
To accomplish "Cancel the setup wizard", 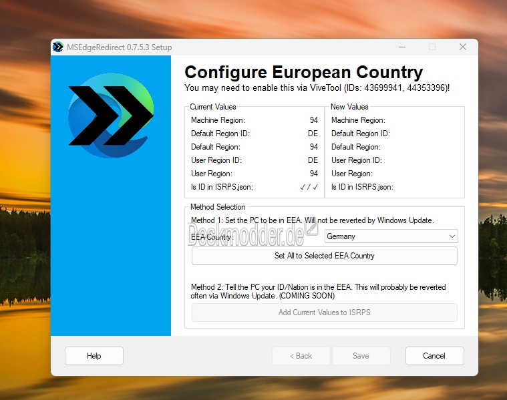I will tap(434, 356).
